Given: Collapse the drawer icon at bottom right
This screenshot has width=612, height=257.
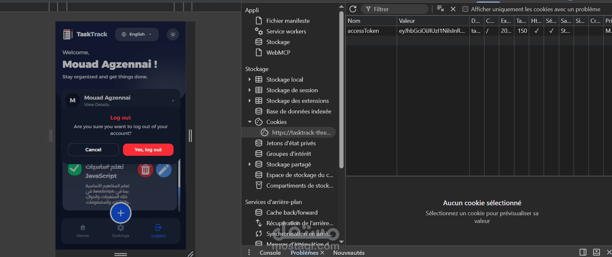Looking at the screenshot, I should (x=596, y=252).
